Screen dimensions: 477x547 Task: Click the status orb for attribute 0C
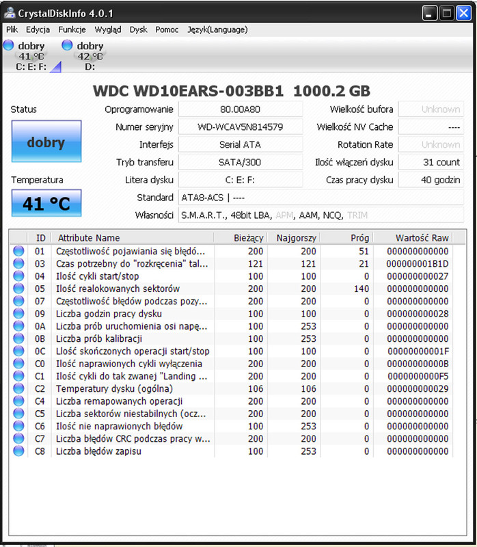[x=18, y=351]
